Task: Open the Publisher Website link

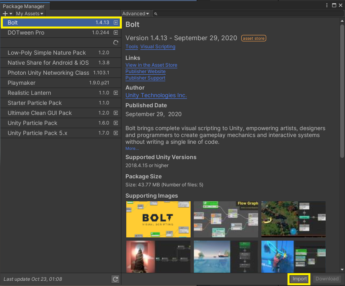Action: coord(146,71)
